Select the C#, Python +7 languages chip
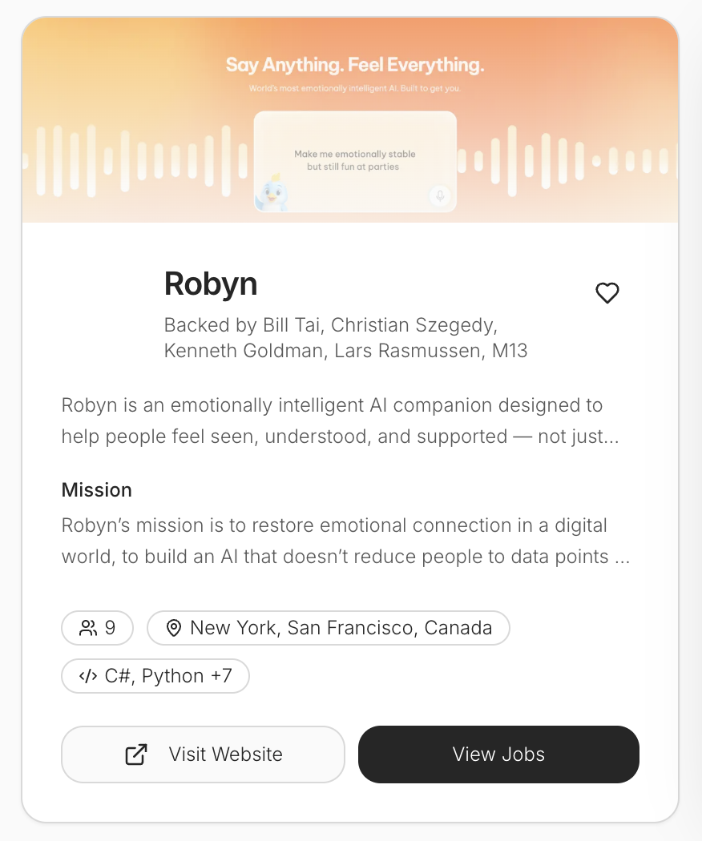The width and height of the screenshot is (702, 841). (x=155, y=675)
